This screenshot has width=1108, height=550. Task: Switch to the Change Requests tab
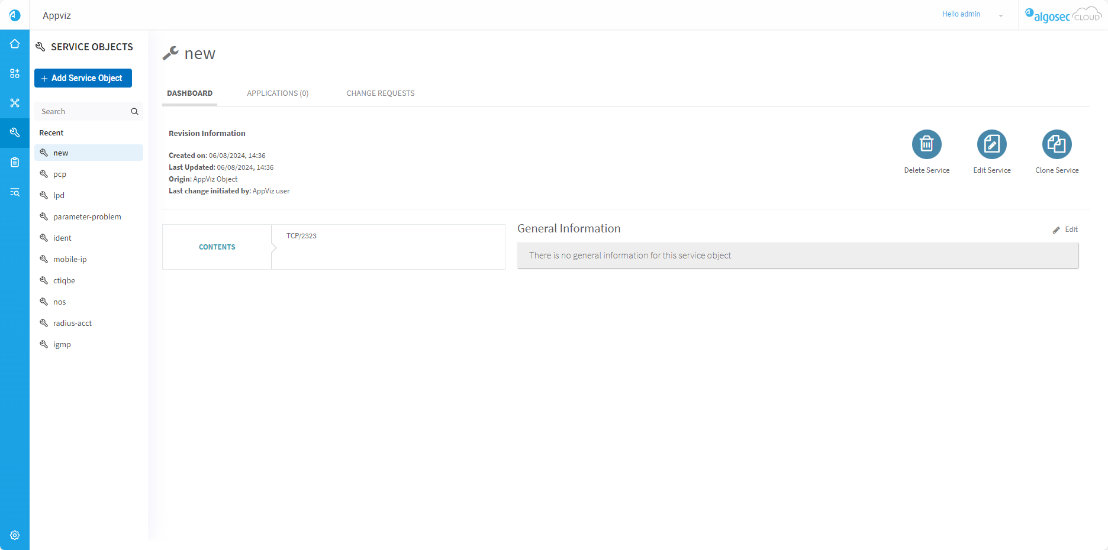[380, 93]
